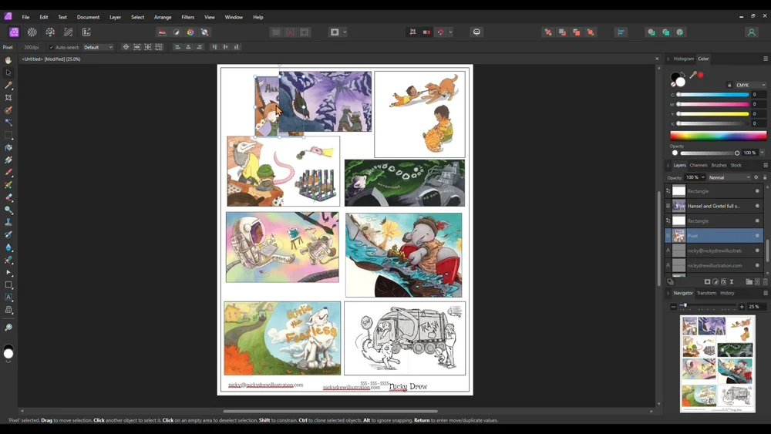The height and width of the screenshot is (434, 771).
Task: Hide the Hansel and Gretel layer
Action: coord(757,206)
